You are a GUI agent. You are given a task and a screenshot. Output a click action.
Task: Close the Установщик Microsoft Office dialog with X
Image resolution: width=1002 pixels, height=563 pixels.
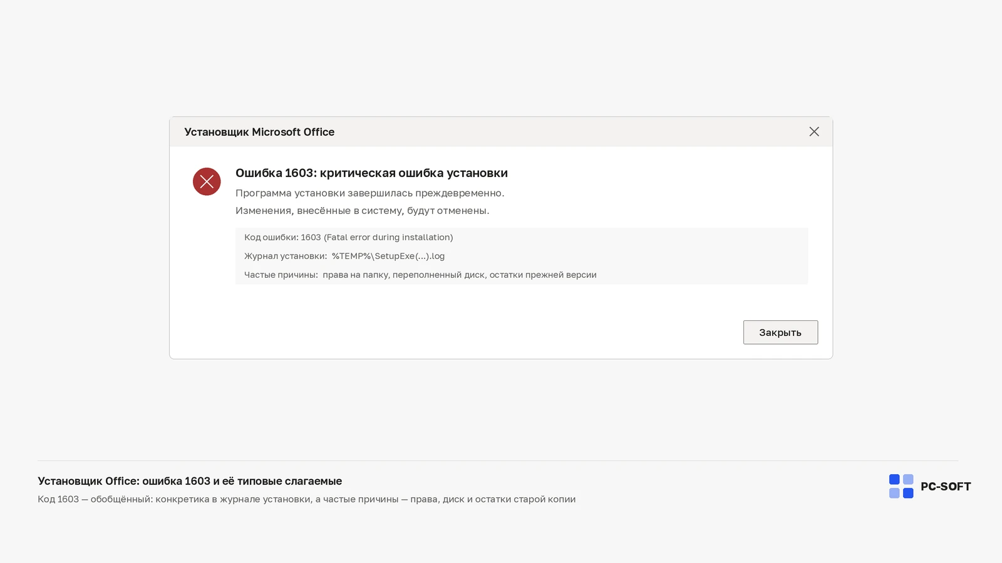click(814, 131)
